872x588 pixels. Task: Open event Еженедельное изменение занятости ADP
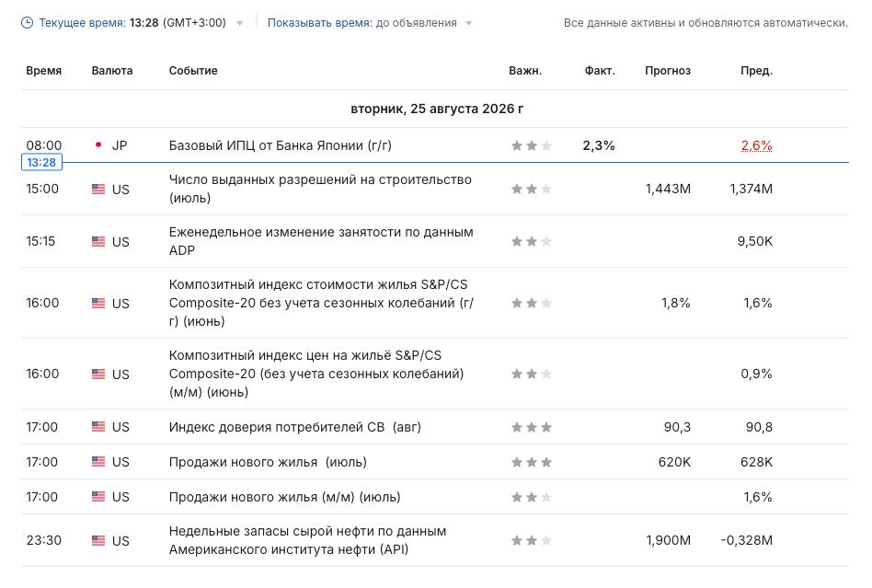coord(321,241)
